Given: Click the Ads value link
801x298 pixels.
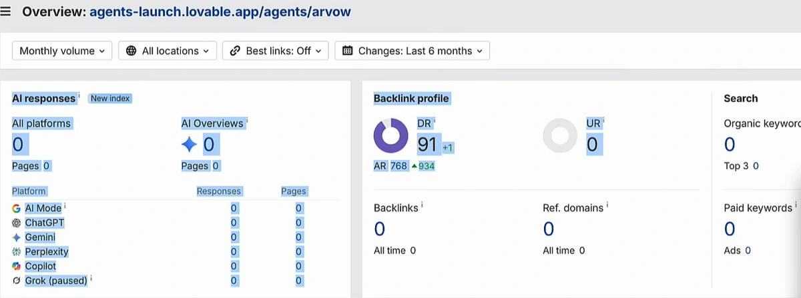Looking at the screenshot, I should coord(748,251).
